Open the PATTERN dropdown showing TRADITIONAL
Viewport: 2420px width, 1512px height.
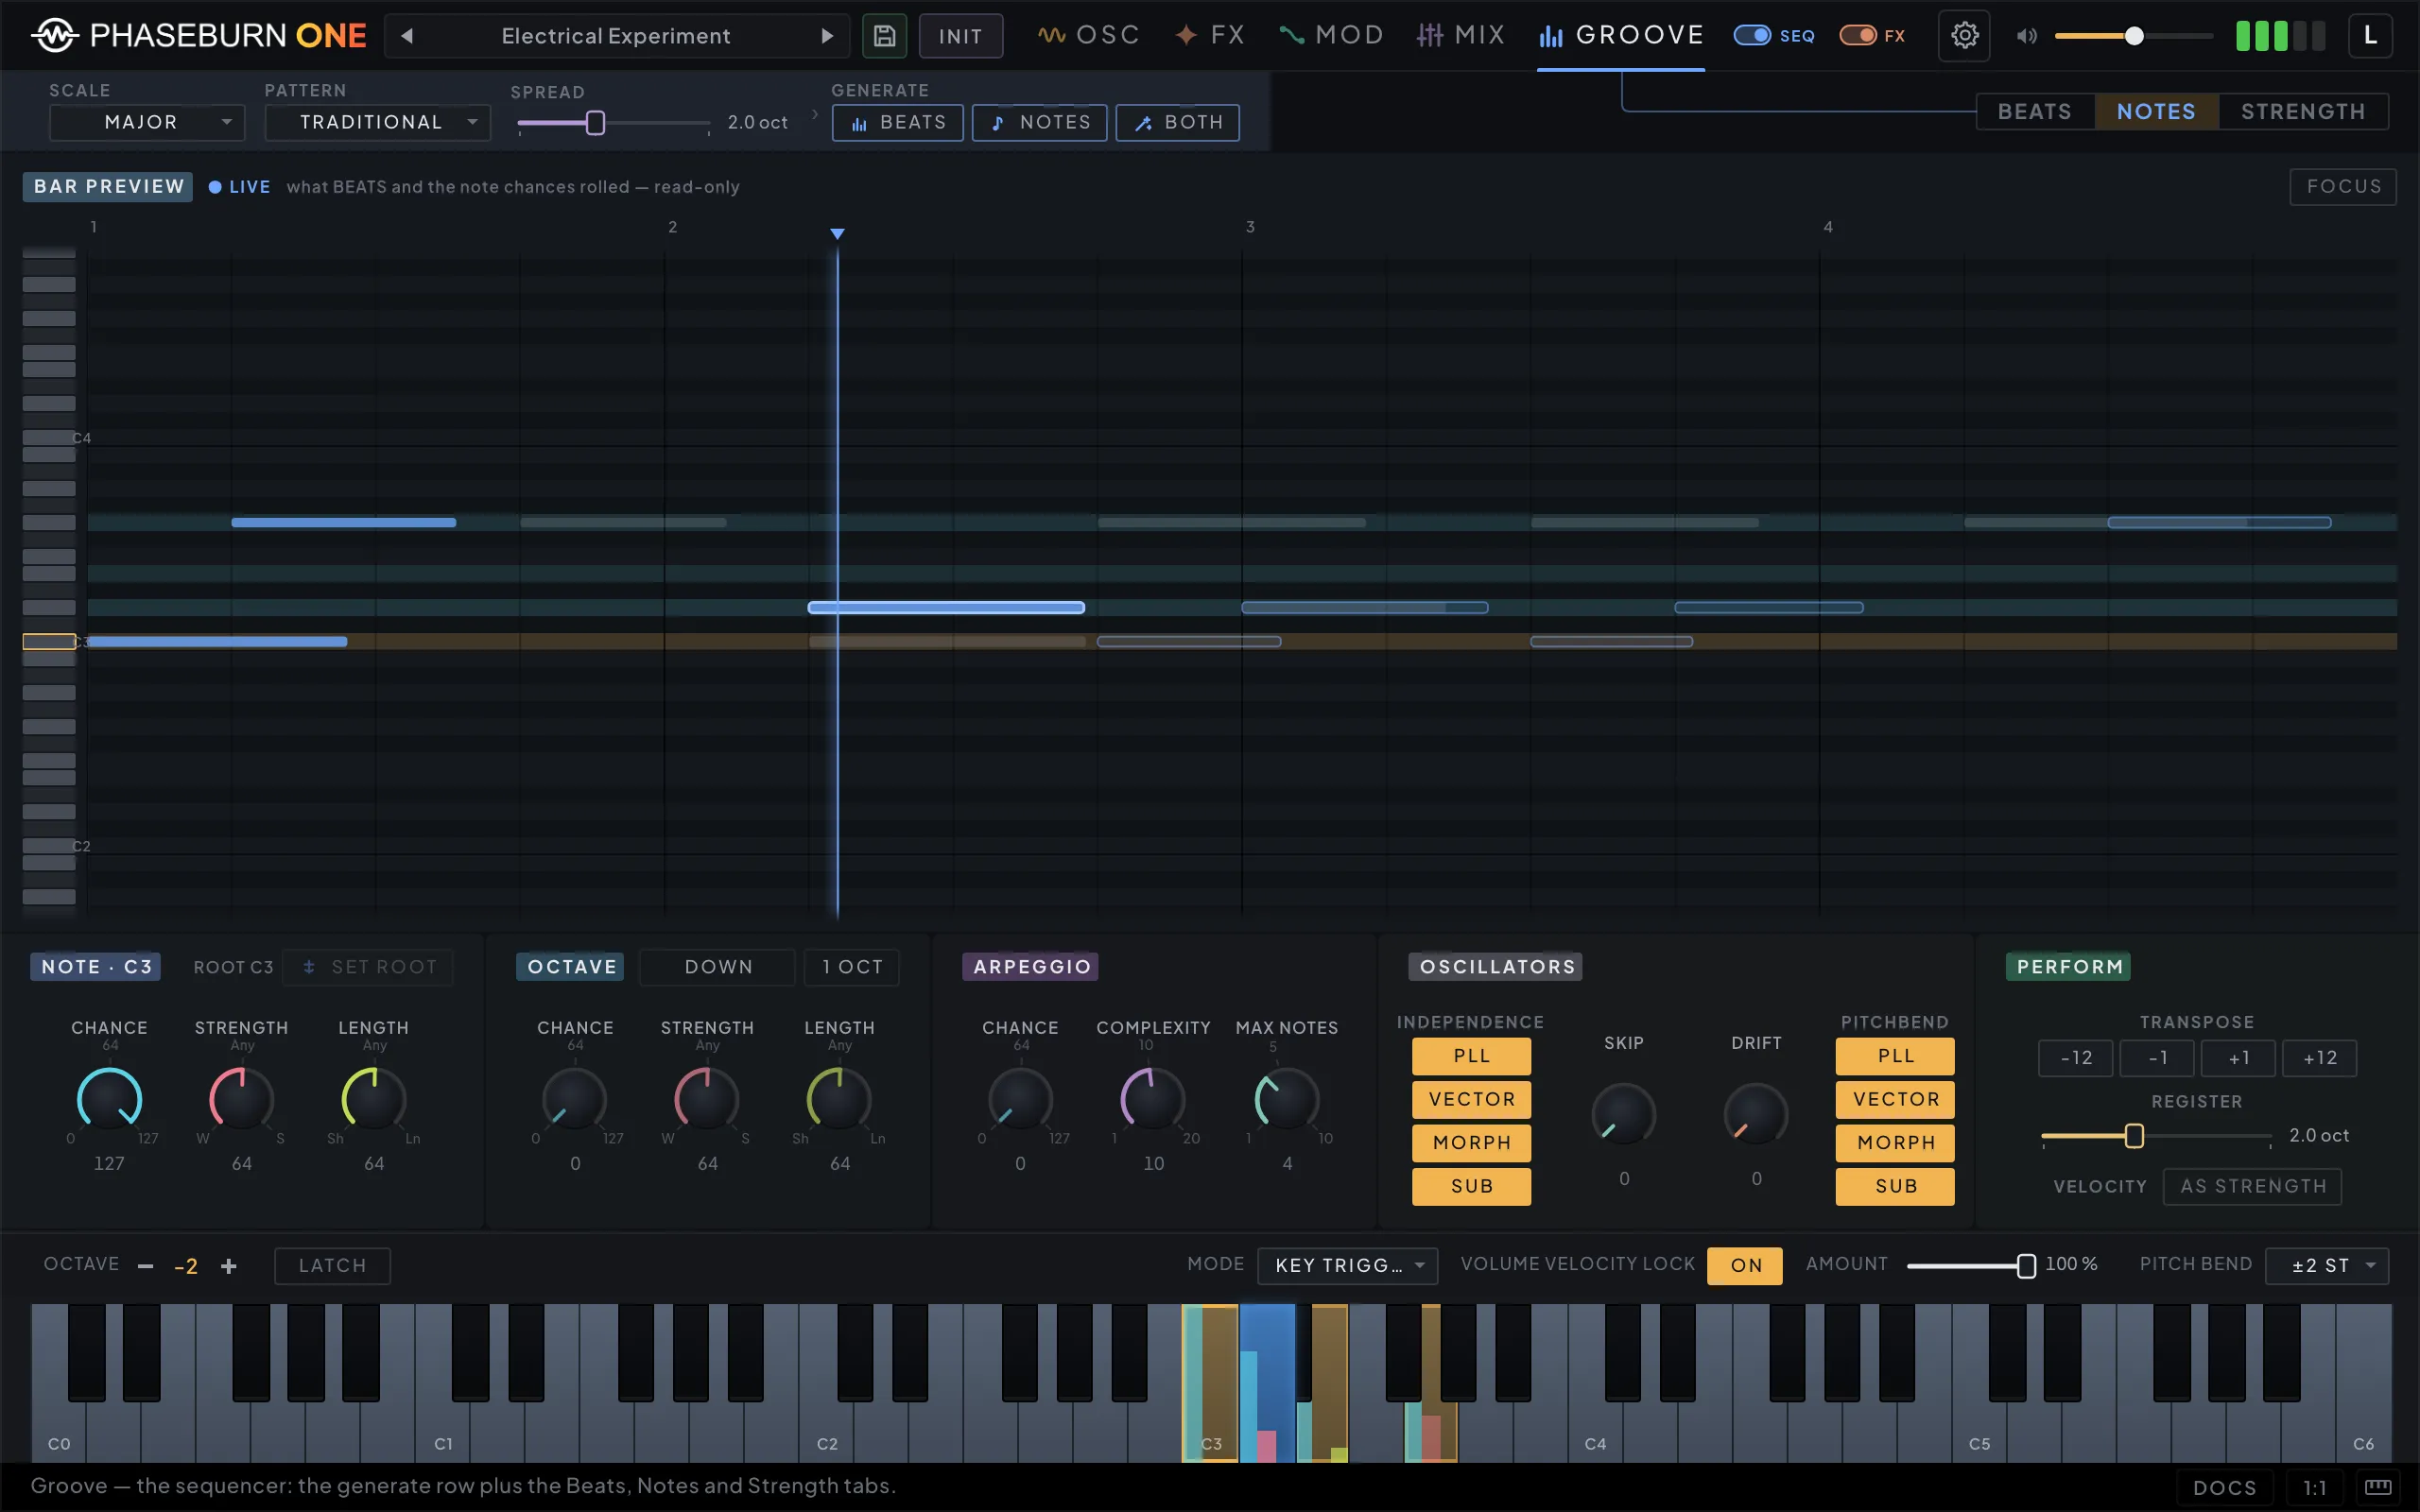378,123
